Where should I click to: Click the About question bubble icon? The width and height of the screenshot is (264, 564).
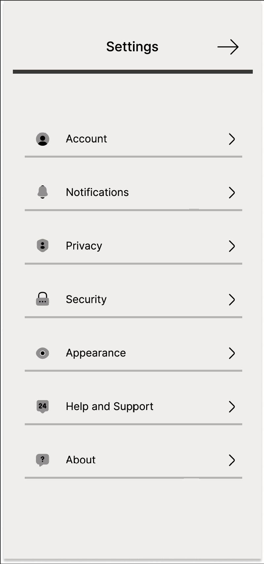pyautogui.click(x=43, y=460)
